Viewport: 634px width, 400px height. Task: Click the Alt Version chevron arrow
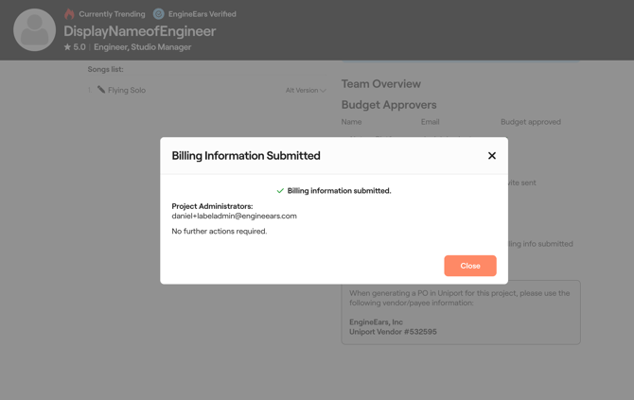point(324,91)
